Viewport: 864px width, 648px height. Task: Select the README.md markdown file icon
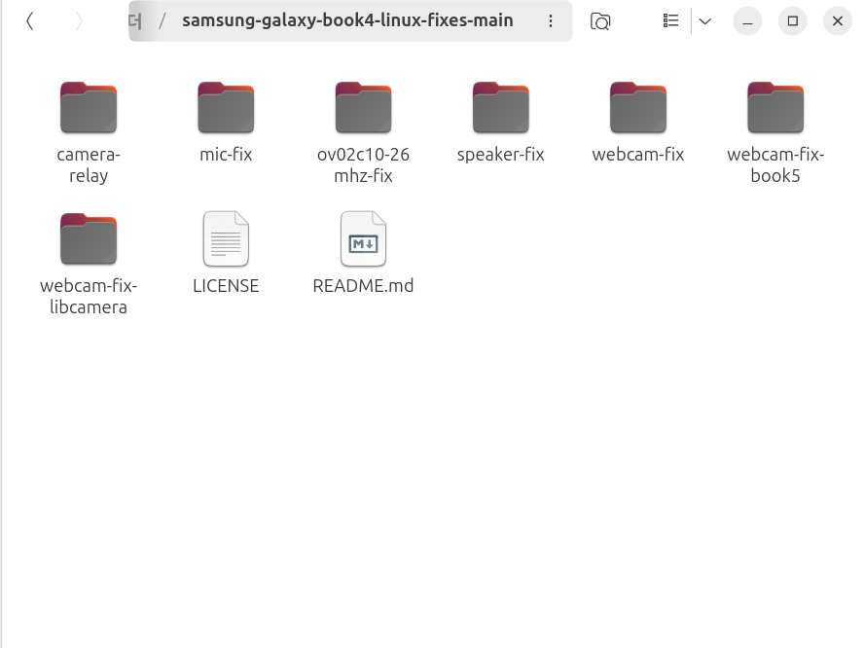363,238
